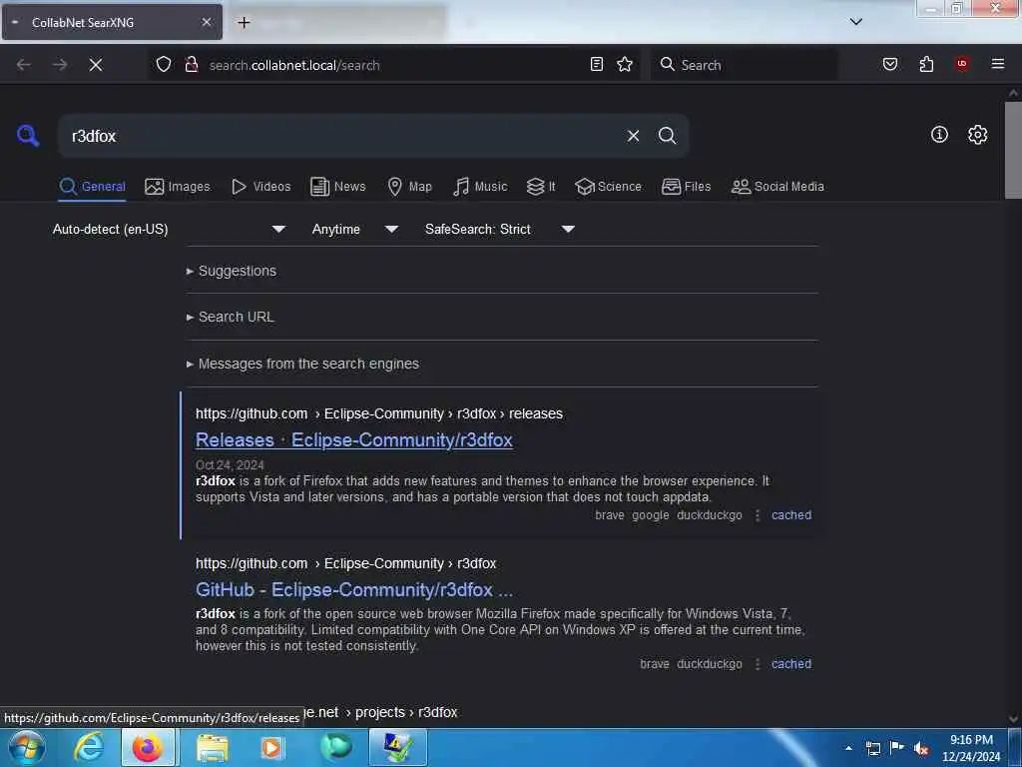
Task: Click the github.com releases result URL
Action: [x=378, y=413]
